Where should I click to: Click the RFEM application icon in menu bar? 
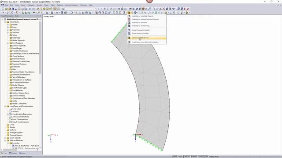[x=3, y=5]
